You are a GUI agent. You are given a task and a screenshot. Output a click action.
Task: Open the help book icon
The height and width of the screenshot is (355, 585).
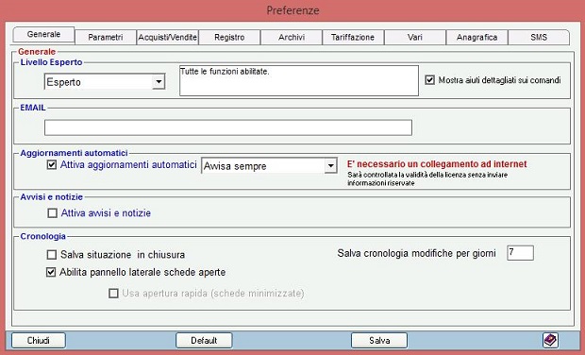coord(550,340)
